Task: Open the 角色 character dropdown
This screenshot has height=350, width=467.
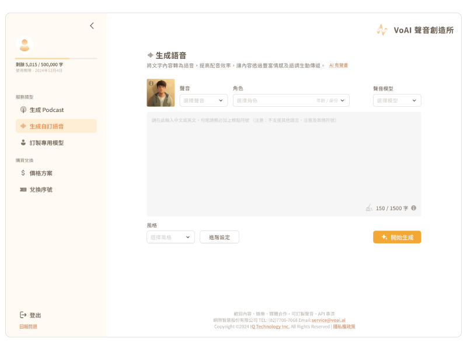Action: pos(291,100)
